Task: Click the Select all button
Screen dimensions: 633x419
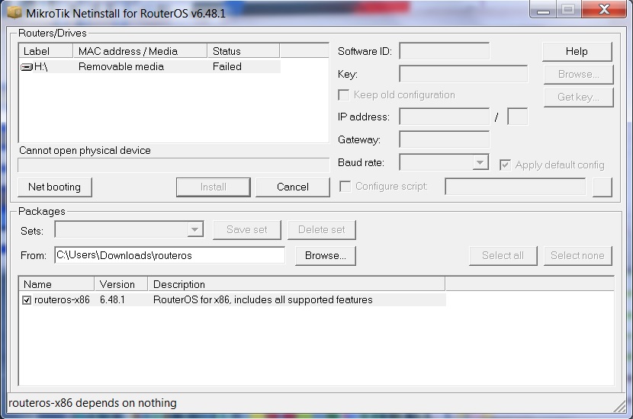Action: [x=503, y=256]
